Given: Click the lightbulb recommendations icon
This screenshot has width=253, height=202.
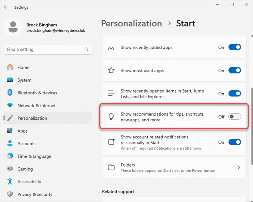Looking at the screenshot, I should pos(111,117).
